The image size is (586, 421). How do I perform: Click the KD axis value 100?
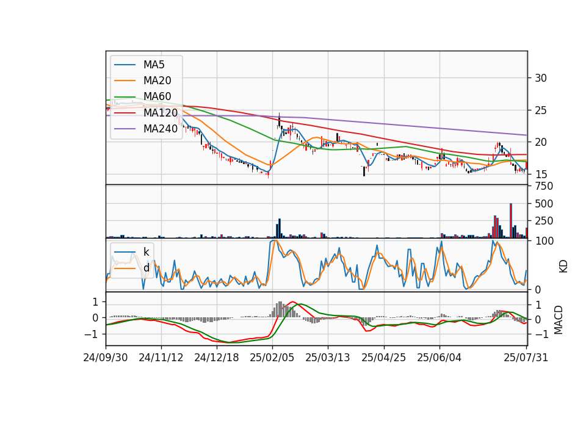pyautogui.click(x=544, y=241)
